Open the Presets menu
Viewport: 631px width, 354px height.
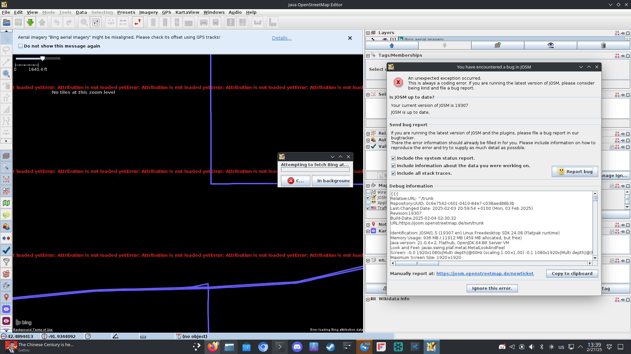126,12
